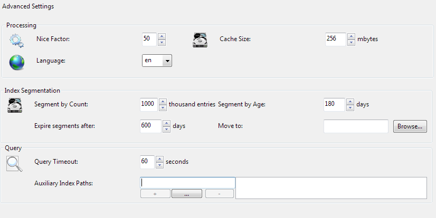436x218 pixels.
Task: Click the Index Segmentation disk icon
Action: coord(14,105)
